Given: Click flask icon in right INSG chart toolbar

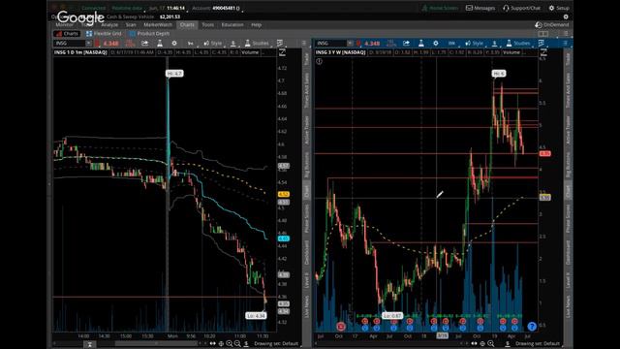Looking at the screenshot, I should (421, 43).
